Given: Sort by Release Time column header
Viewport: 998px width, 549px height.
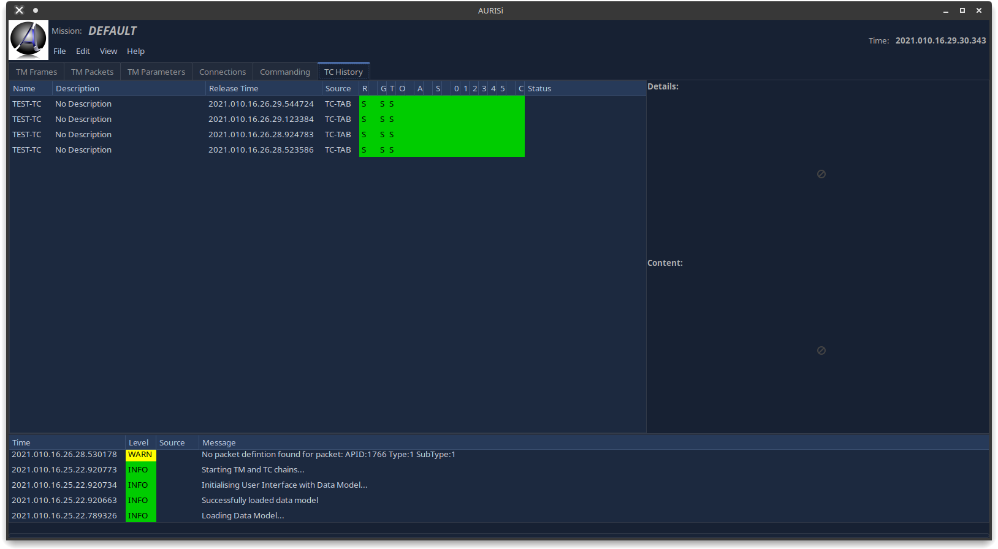Looking at the screenshot, I should coord(264,88).
